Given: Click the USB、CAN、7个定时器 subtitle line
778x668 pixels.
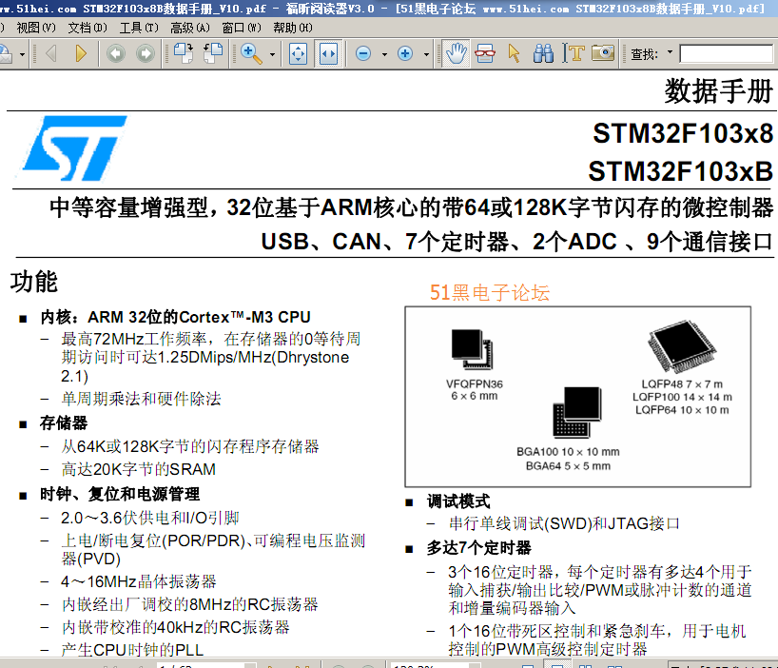Looking at the screenshot, I should (517, 243).
